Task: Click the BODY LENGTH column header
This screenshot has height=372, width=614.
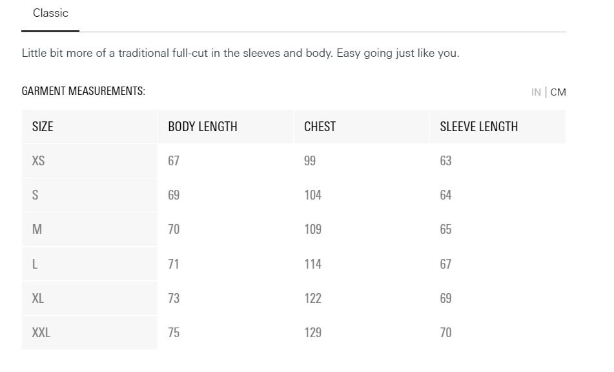Action: pyautogui.click(x=203, y=127)
